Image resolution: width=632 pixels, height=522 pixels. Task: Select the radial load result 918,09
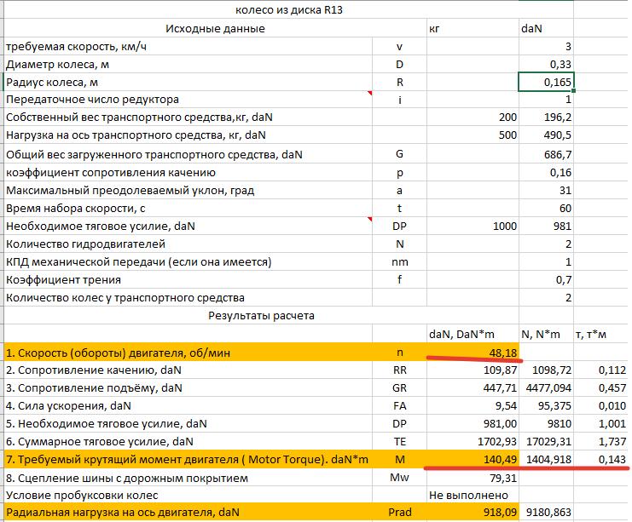[472, 513]
